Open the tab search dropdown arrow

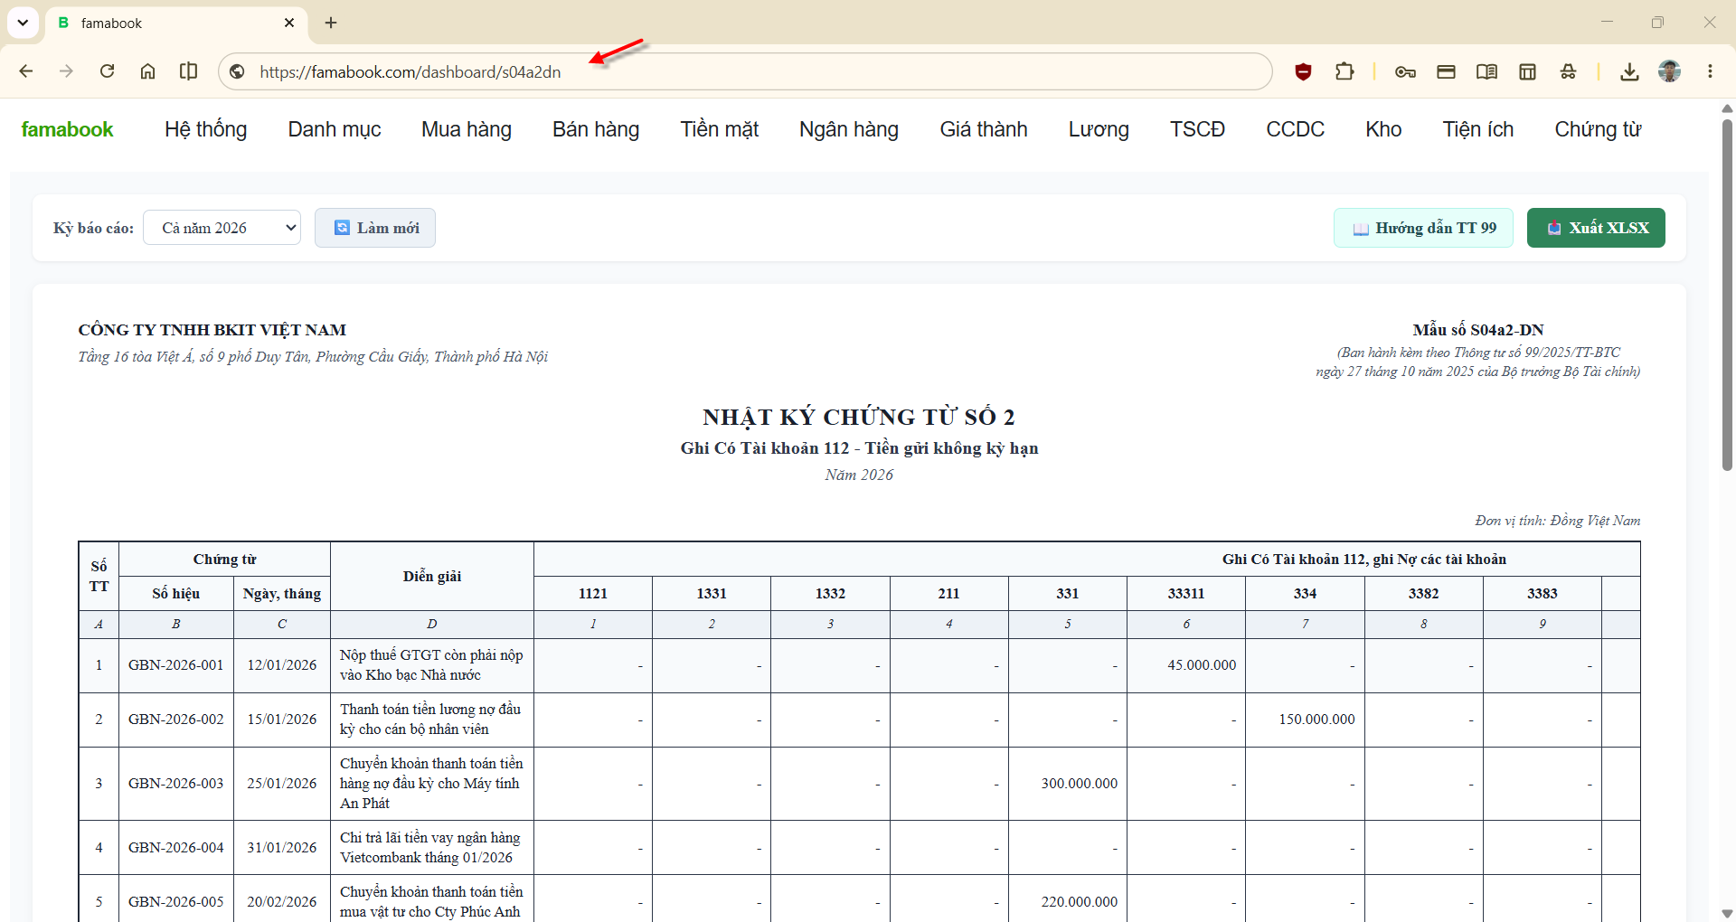[x=23, y=23]
